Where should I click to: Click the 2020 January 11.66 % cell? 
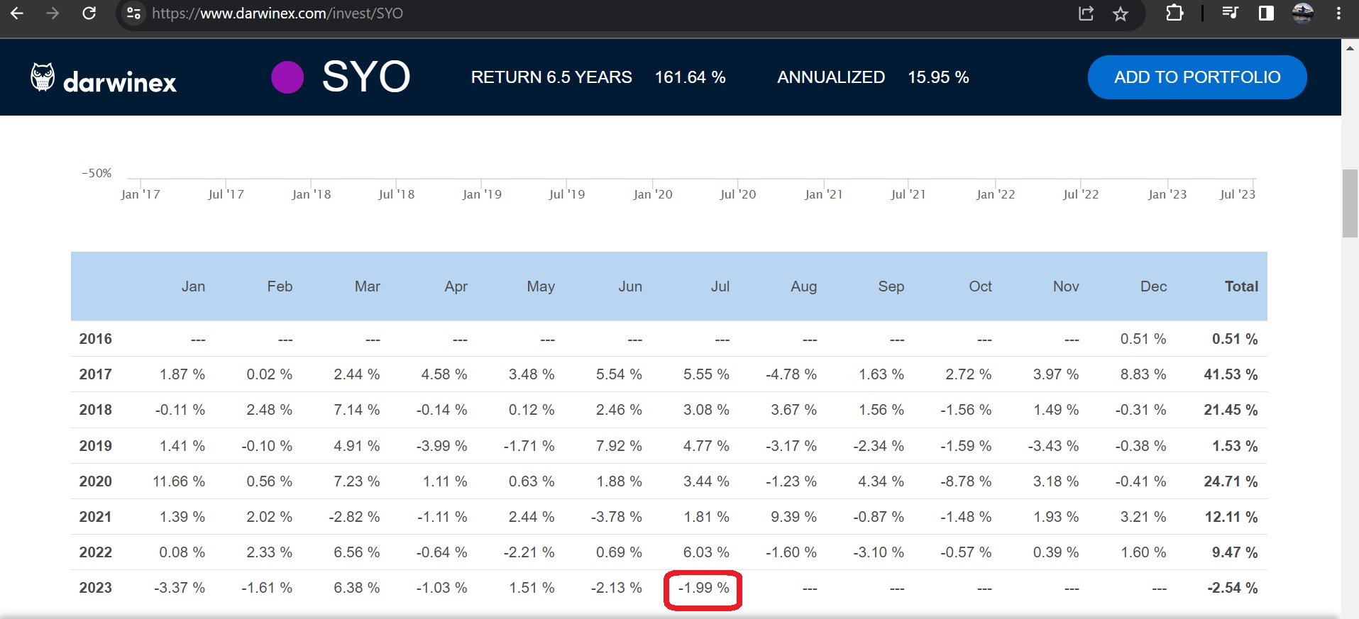(x=179, y=481)
